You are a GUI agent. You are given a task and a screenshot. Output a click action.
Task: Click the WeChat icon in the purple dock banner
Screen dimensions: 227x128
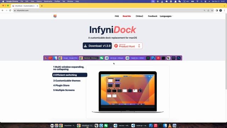click(102, 58)
